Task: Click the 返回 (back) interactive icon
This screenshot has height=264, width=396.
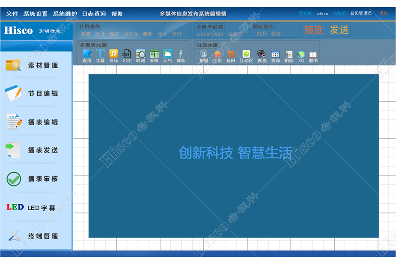Action: pyautogui.click(x=231, y=55)
